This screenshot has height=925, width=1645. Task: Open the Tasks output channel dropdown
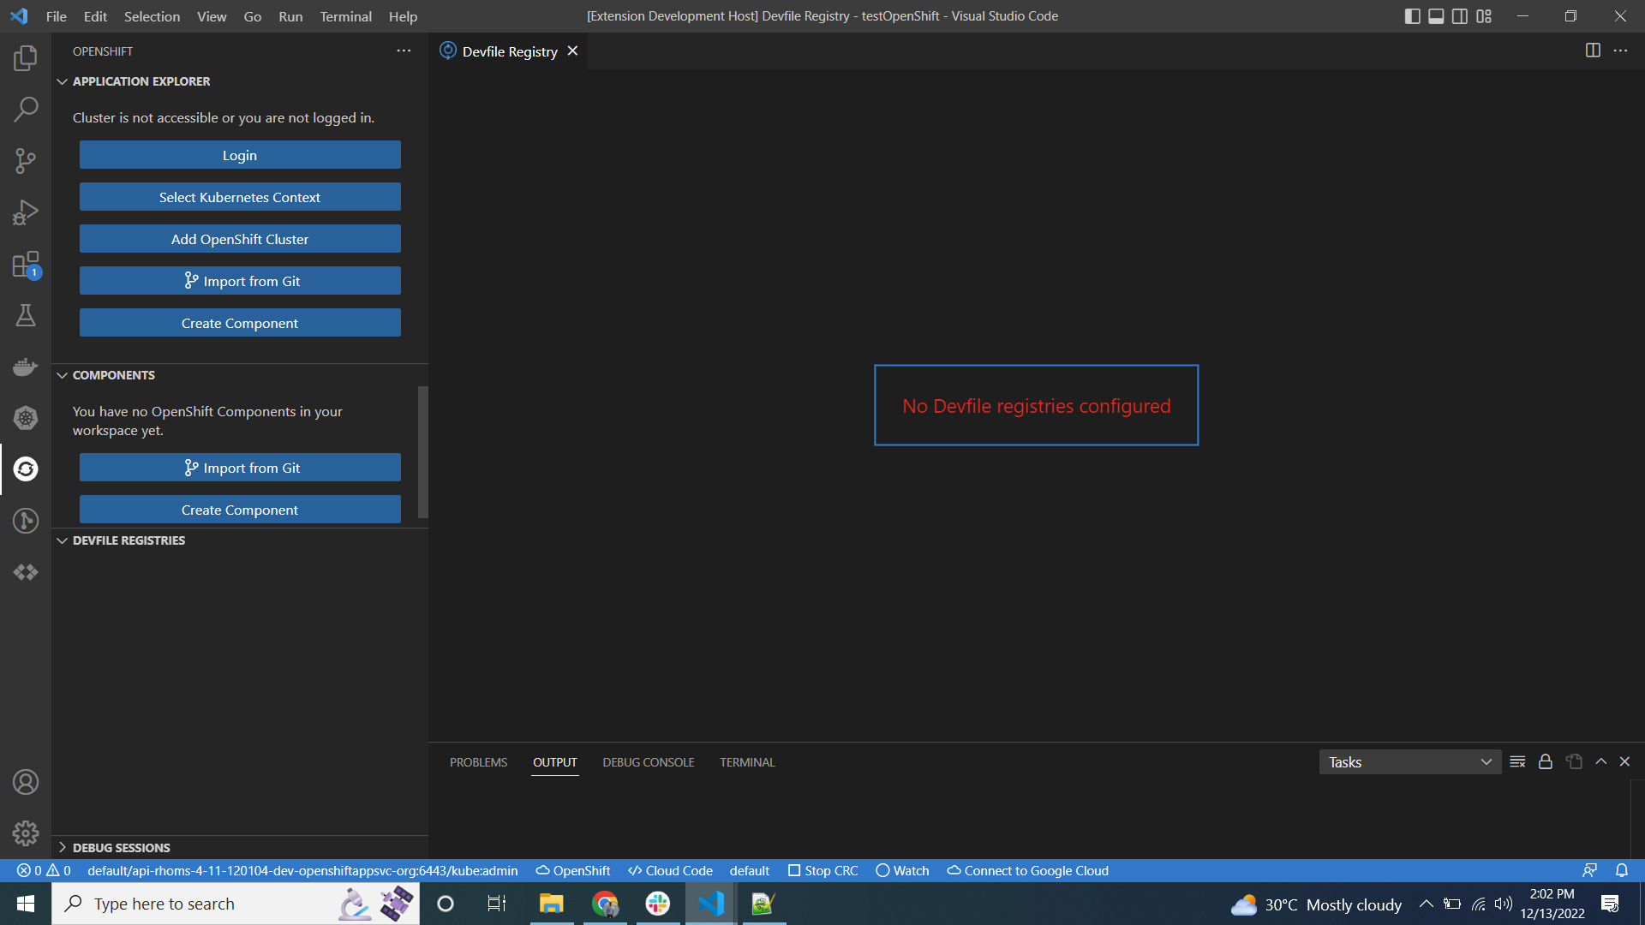coord(1409,762)
